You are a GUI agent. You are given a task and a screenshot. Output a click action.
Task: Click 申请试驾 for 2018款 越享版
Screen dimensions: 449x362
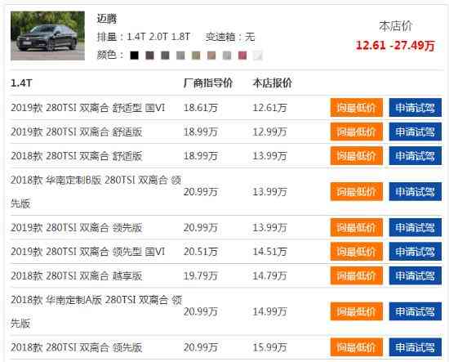coord(416,275)
